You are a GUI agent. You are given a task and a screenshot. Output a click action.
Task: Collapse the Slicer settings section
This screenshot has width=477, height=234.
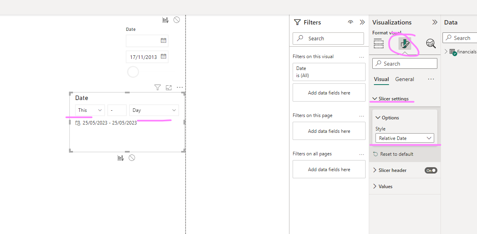click(375, 99)
